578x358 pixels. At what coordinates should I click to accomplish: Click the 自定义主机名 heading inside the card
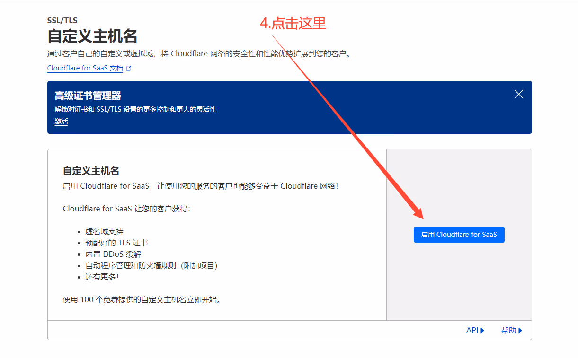coord(91,171)
